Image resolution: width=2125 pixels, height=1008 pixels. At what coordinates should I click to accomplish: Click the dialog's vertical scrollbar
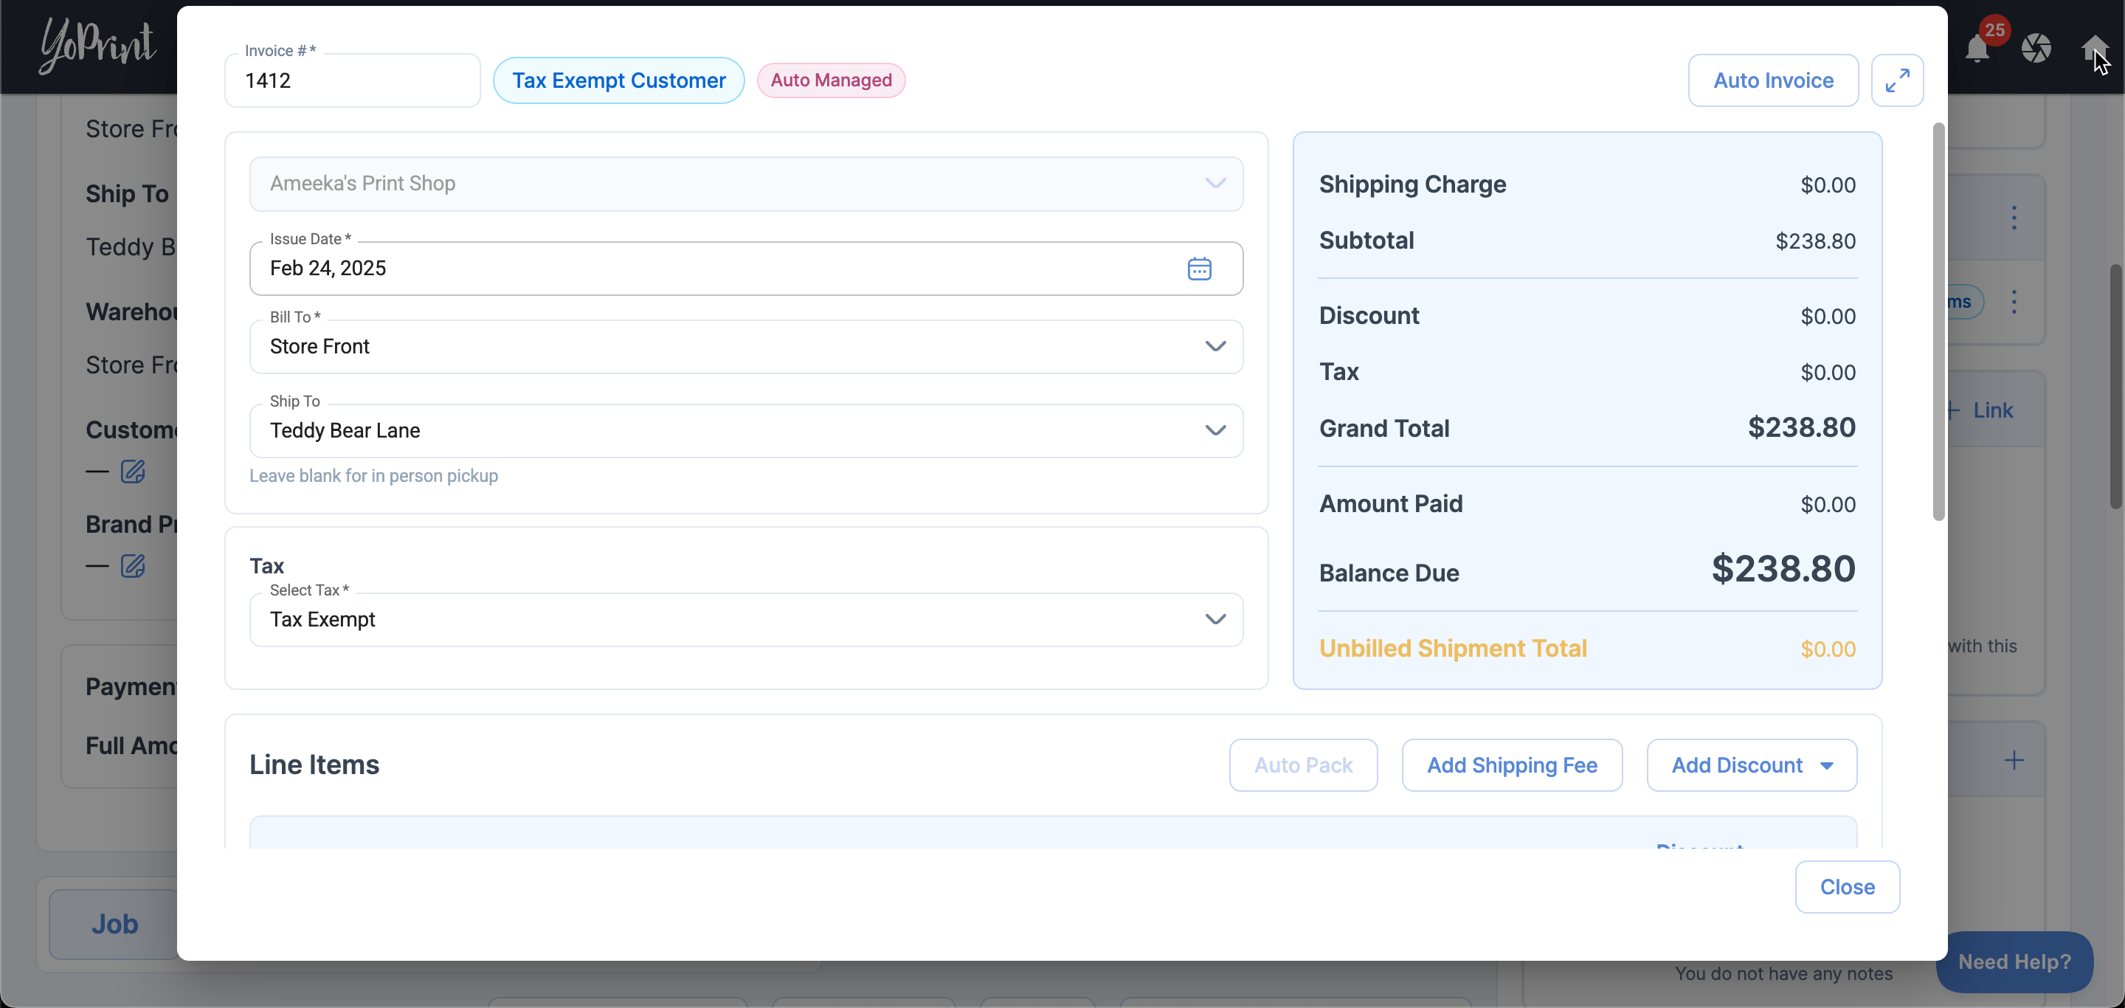coord(1938,322)
